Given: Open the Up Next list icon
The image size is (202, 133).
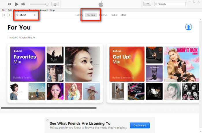Looking at the screenshot, I should pos(147,4).
